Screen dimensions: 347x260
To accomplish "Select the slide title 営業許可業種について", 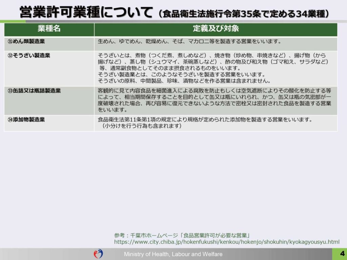I will click(x=86, y=12).
